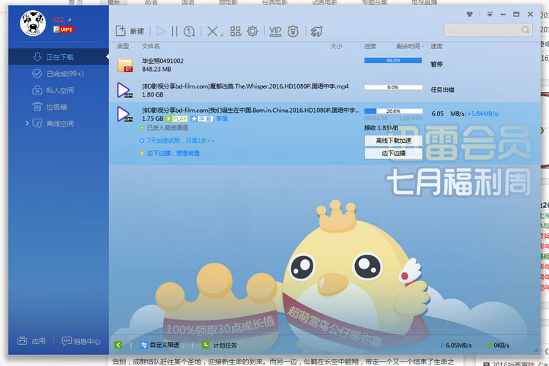
Task: Click the 7-day acceleration trial link
Action: [x=181, y=140]
